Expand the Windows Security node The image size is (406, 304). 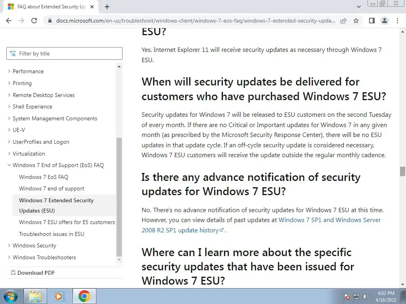9,245
